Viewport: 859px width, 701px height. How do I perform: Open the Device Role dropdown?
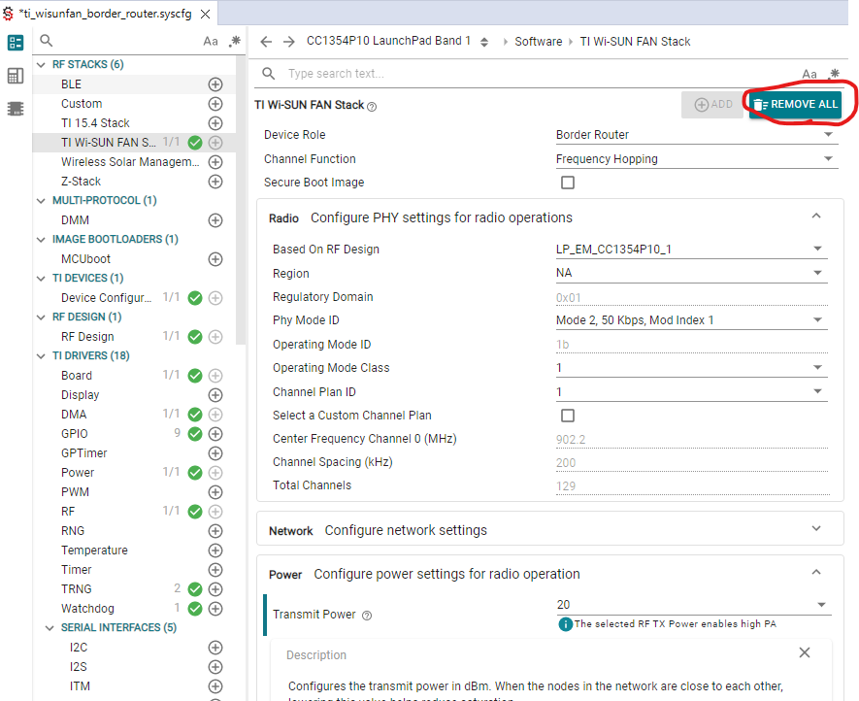tap(697, 135)
